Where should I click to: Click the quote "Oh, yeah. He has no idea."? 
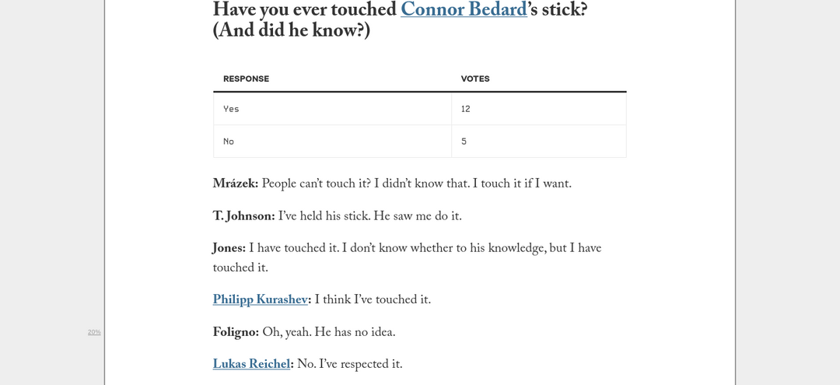pos(329,333)
